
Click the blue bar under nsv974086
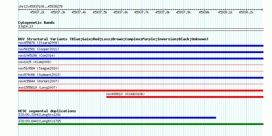(x=141, y=78)
